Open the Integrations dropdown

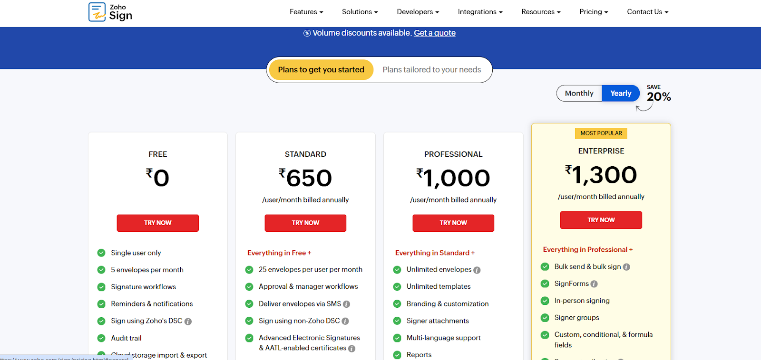click(x=480, y=12)
